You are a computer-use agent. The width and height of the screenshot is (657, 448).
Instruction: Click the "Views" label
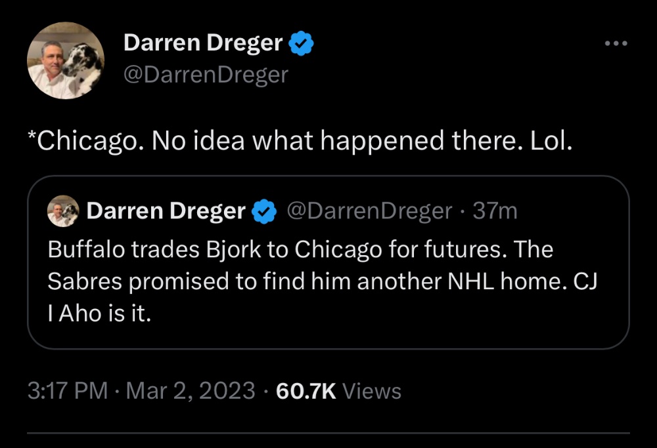(373, 392)
